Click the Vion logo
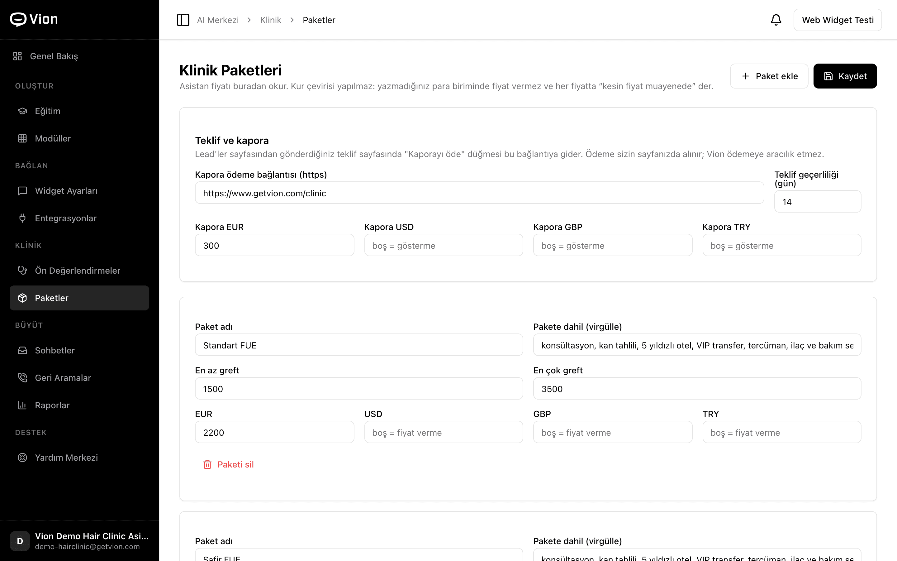Viewport: 897px width, 561px height. tap(34, 19)
